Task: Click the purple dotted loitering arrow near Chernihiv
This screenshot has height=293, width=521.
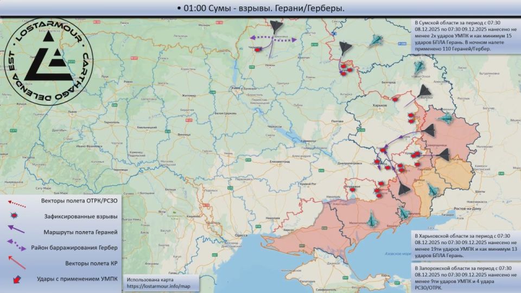Action: coord(273,39)
